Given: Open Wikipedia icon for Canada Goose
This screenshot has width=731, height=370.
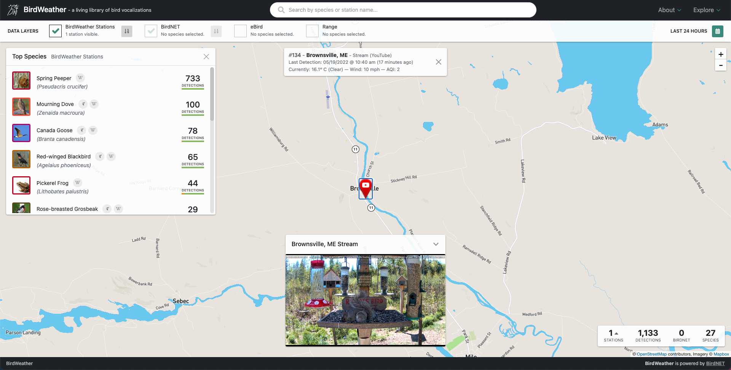Looking at the screenshot, I should (x=93, y=130).
